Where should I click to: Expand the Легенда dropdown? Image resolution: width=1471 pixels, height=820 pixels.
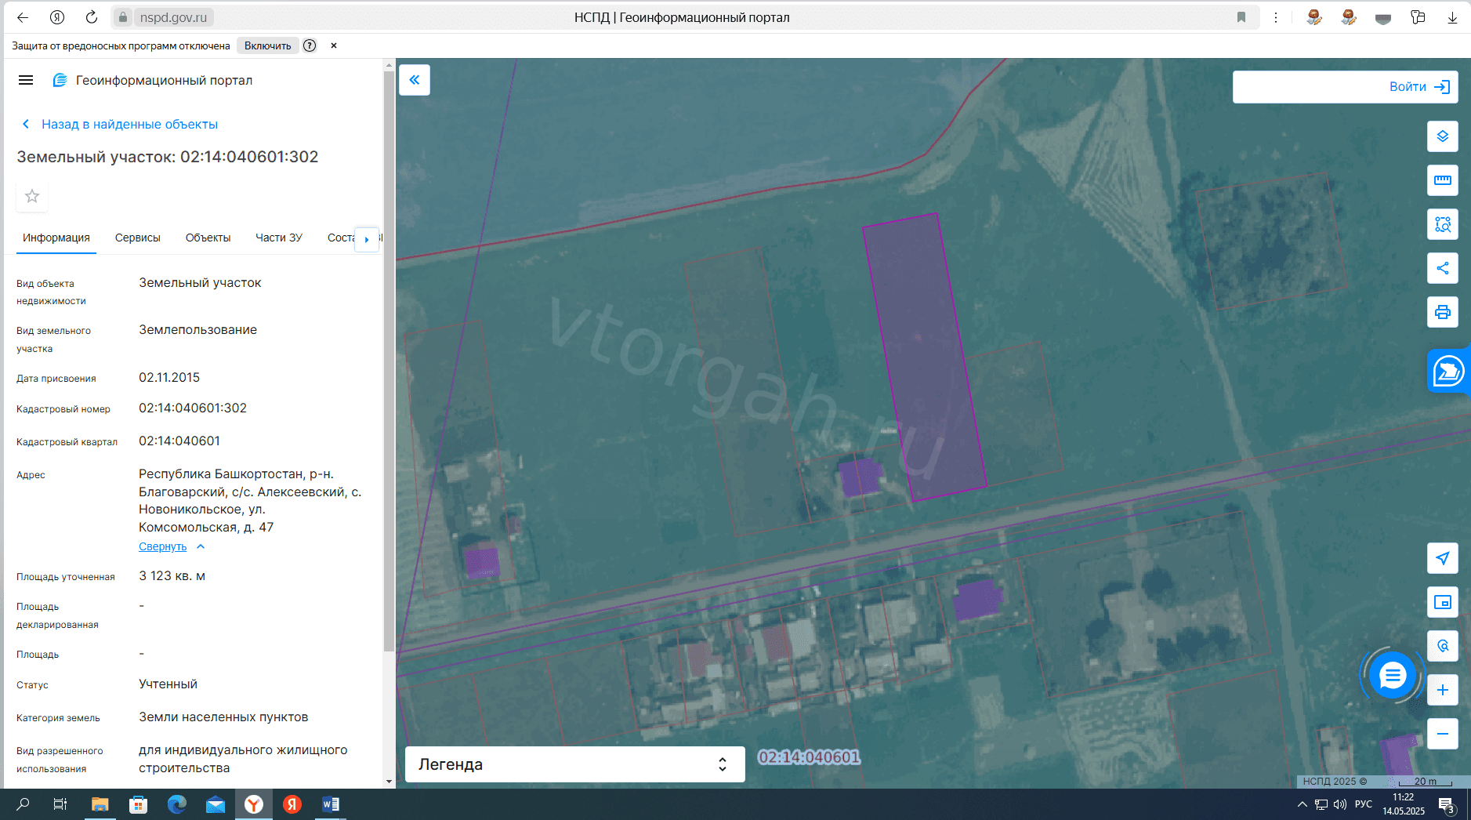[x=574, y=764]
